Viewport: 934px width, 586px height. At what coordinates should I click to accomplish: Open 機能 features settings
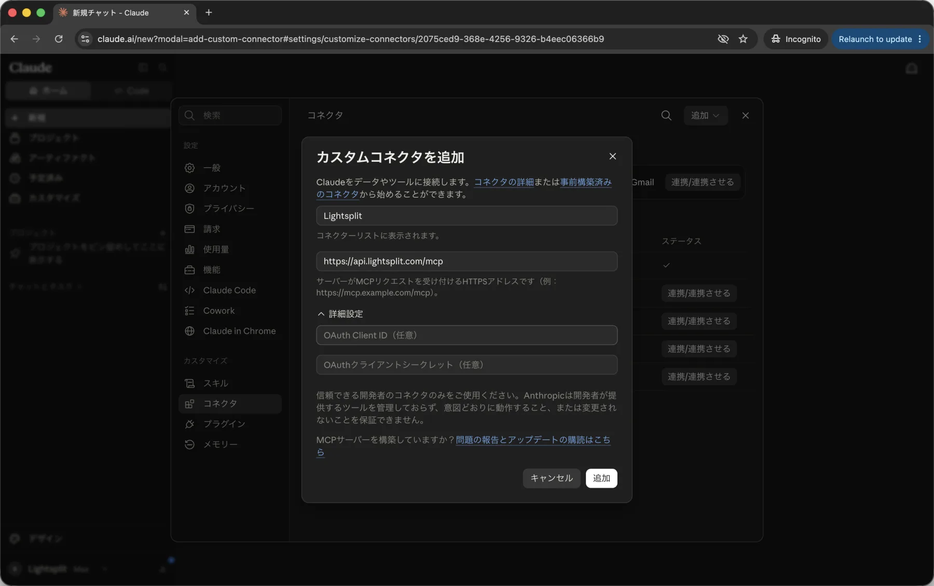tap(230, 270)
